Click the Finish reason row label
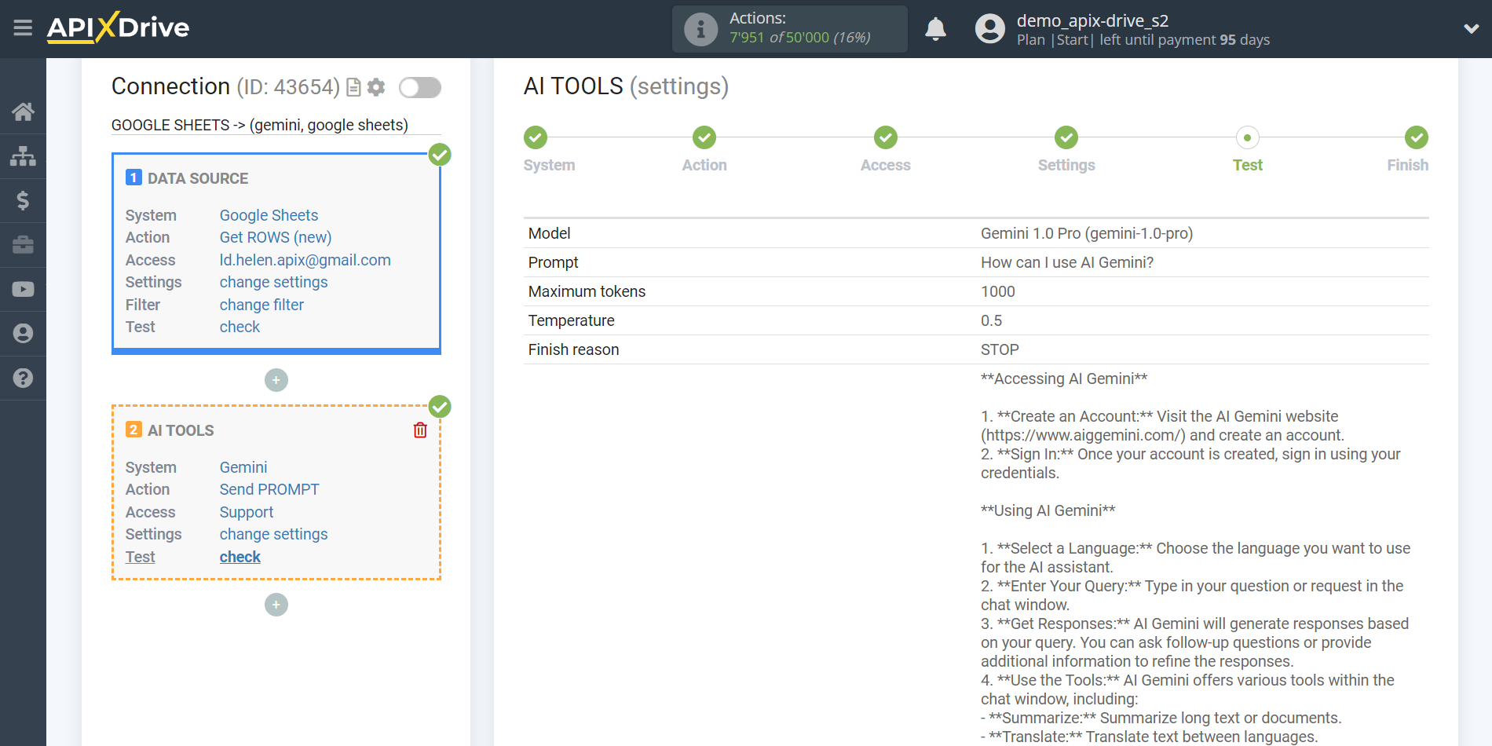The image size is (1492, 746). [x=573, y=349]
